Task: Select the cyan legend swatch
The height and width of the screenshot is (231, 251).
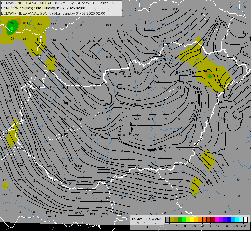Action: [237, 219]
